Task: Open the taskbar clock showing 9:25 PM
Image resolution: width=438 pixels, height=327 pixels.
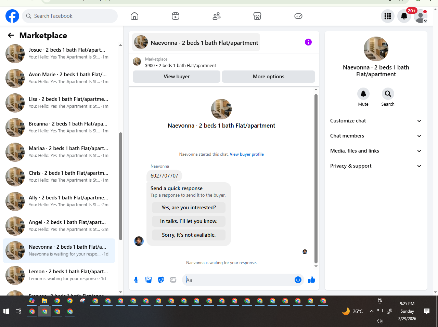Action: pos(407,311)
